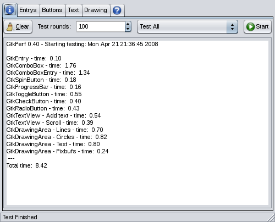Expand the Test All dropdown arrow

click(232, 27)
